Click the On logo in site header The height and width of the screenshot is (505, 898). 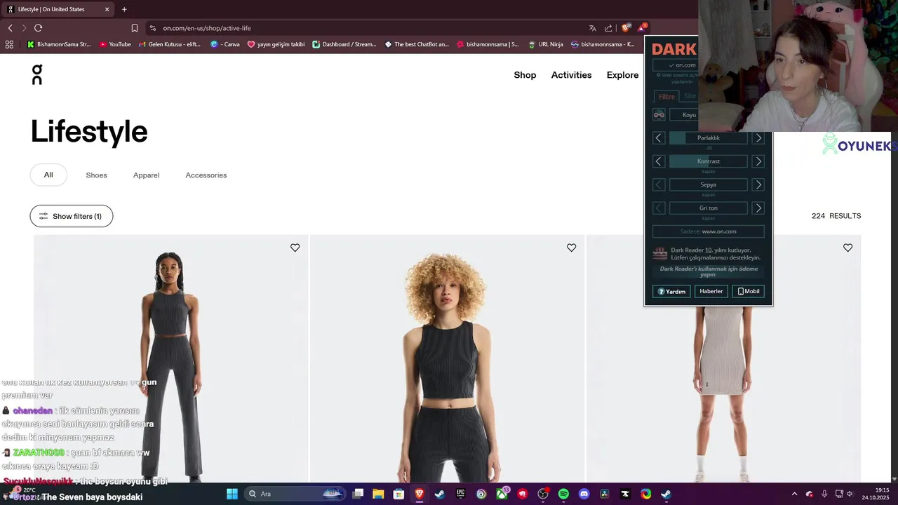coord(37,75)
